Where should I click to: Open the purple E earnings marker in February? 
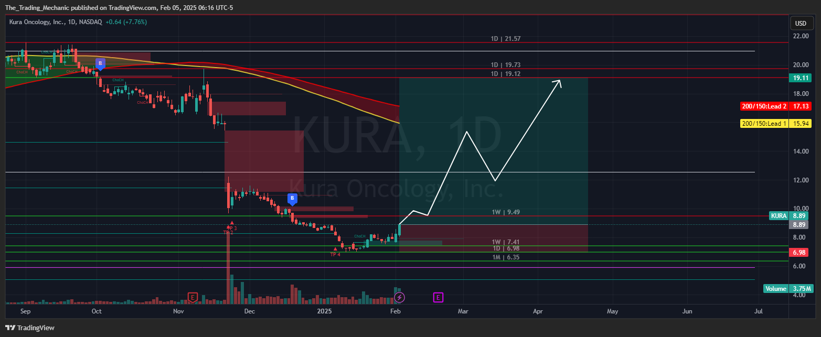coord(438,298)
